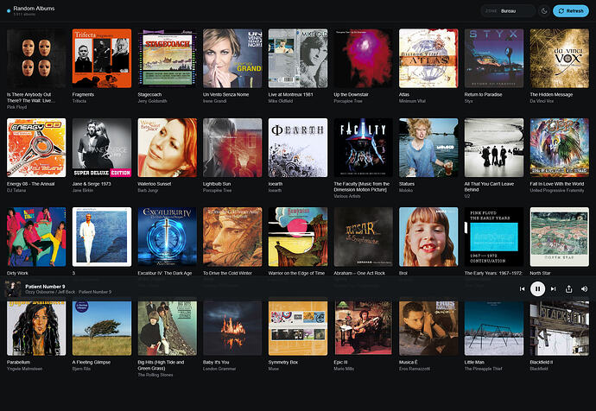This screenshot has height=411, width=596.
Task: Open the Stagecoach album cover
Action: [x=168, y=59]
